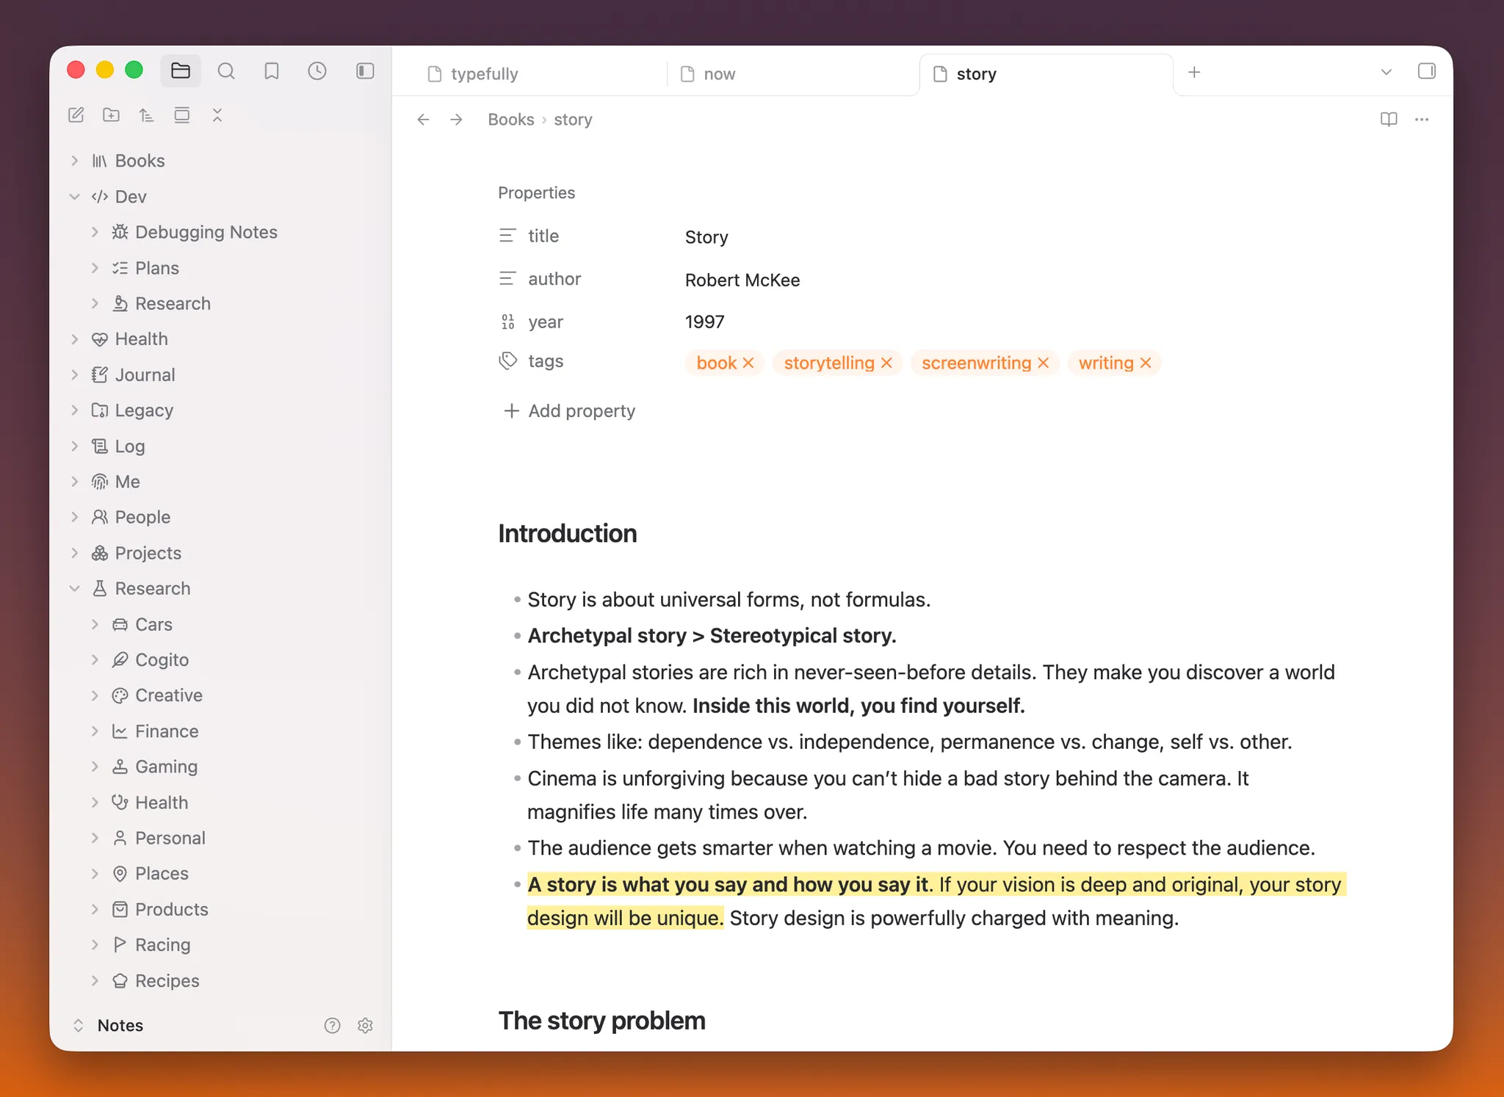Edit the author value Robert McKee

coord(742,280)
